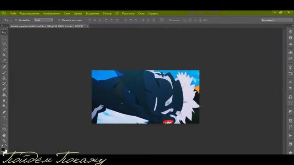Open the 3D menu
This screenshot has width=294, height=165.
(x=117, y=13)
